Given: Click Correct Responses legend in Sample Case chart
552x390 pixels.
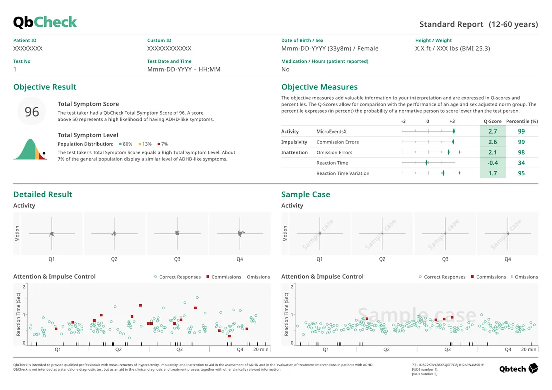Looking at the screenshot, I should click(442, 277).
